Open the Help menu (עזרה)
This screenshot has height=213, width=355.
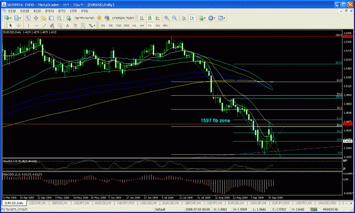85,11
